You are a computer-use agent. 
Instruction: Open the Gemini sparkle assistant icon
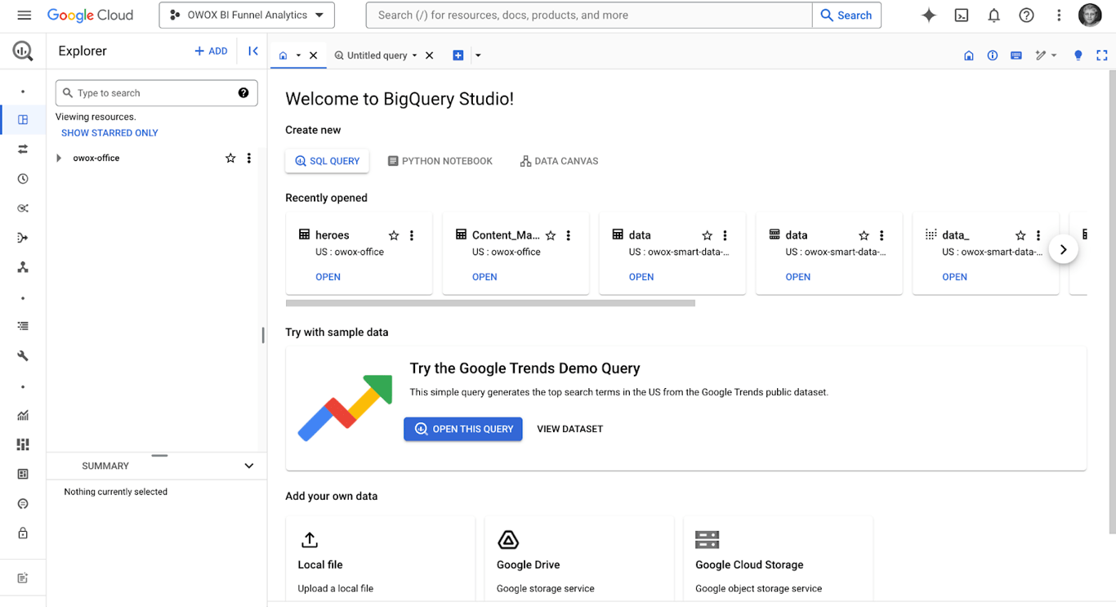(929, 16)
